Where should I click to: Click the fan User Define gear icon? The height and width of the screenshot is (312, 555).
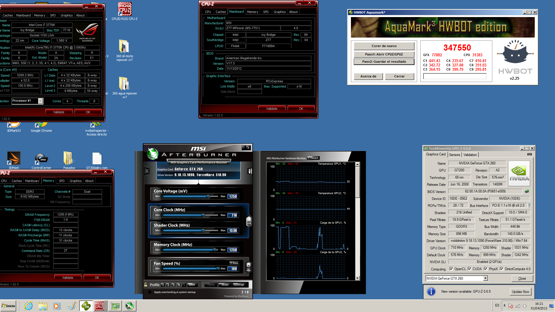point(248,266)
